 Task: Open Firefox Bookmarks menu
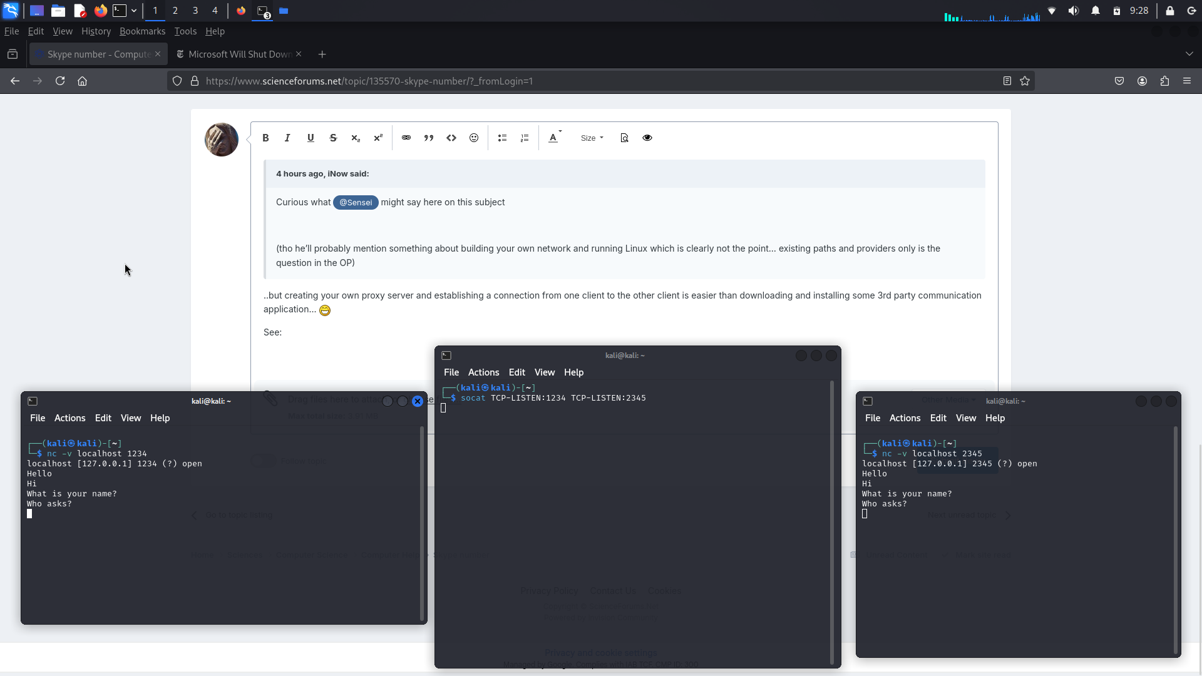tap(142, 31)
